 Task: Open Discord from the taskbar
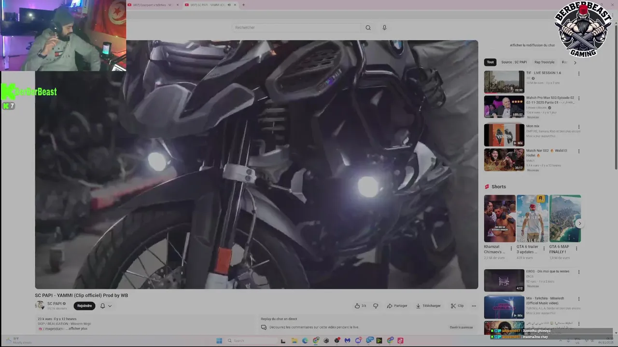pyautogui.click(x=358, y=341)
